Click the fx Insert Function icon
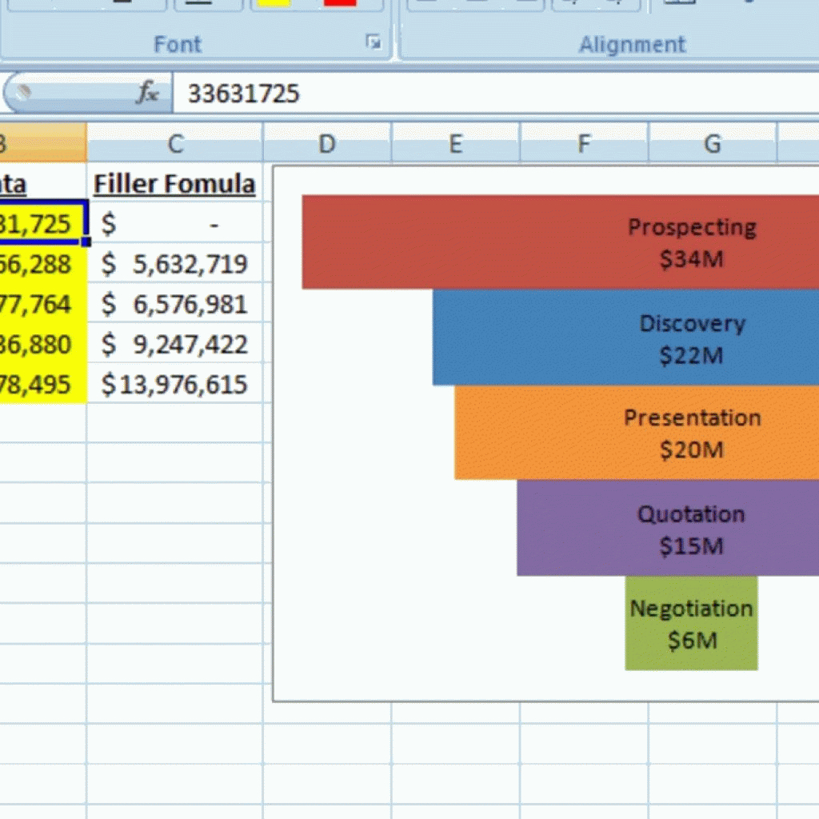Viewport: 819px width, 819px height. click(147, 94)
